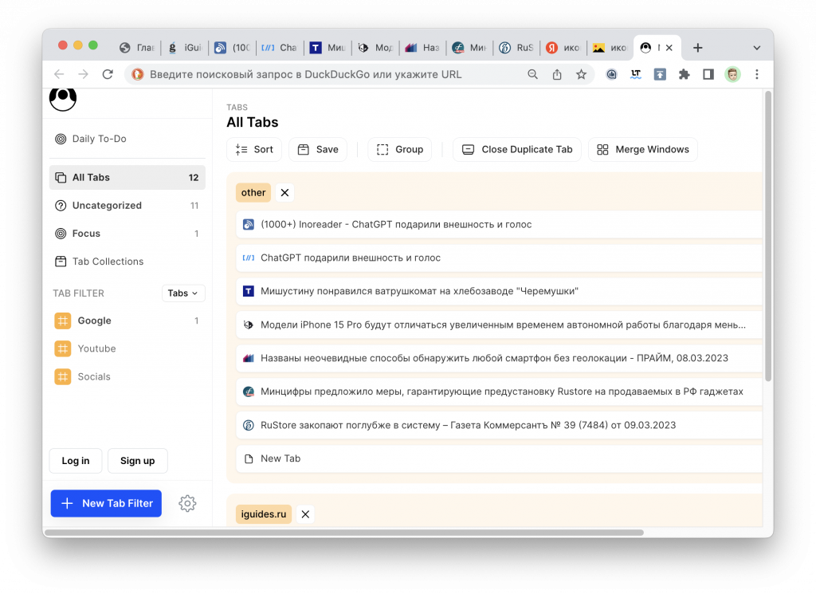
Task: Close the active panda browser tab
Action: click(669, 48)
